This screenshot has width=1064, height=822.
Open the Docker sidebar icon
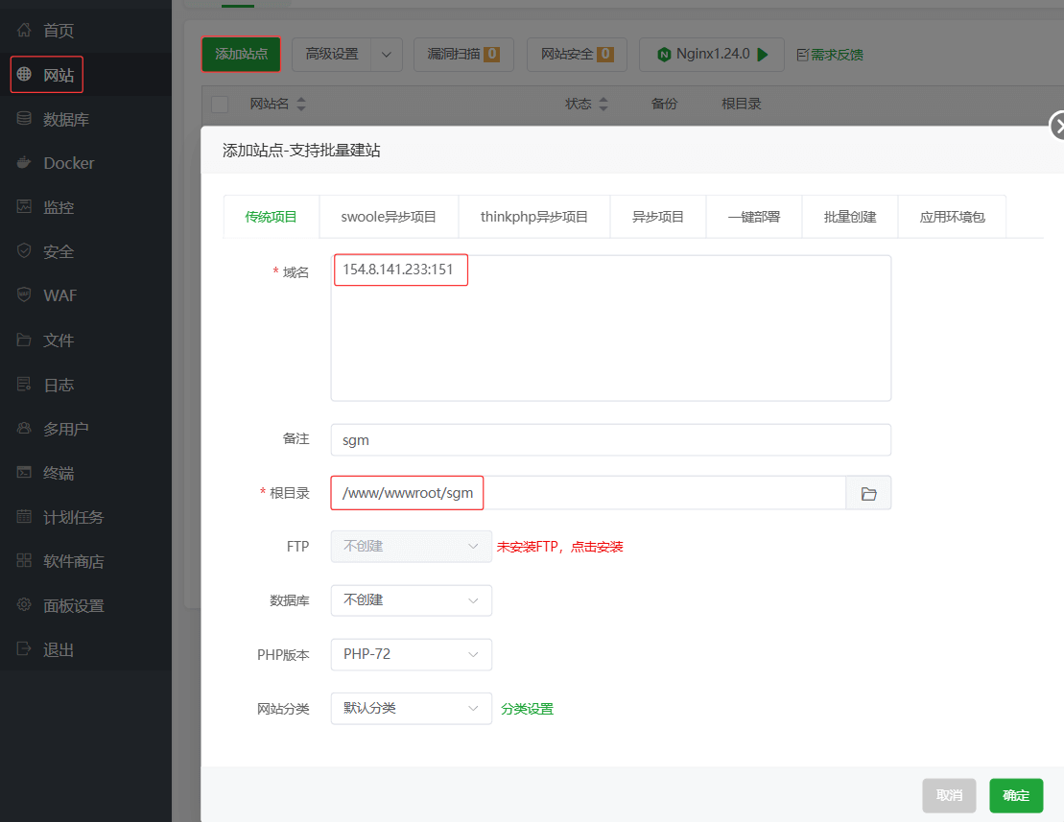point(24,163)
